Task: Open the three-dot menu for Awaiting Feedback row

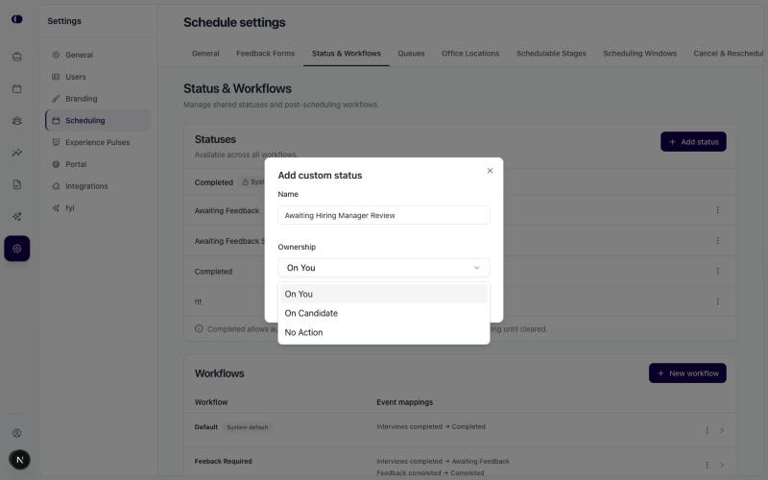Action: tap(717, 210)
